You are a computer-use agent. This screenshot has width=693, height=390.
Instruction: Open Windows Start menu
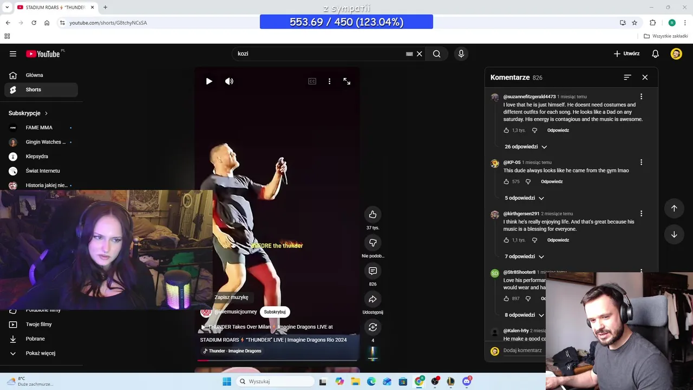click(x=227, y=381)
